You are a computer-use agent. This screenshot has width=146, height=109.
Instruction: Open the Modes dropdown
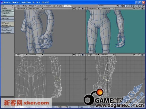(x=62, y=107)
